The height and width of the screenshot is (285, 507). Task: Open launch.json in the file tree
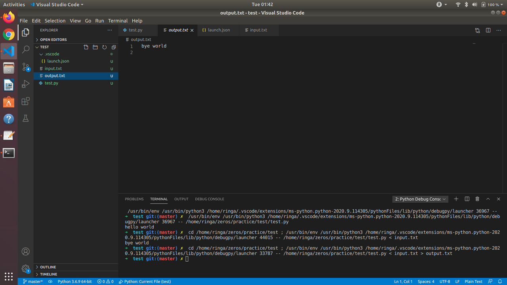click(x=76, y=61)
